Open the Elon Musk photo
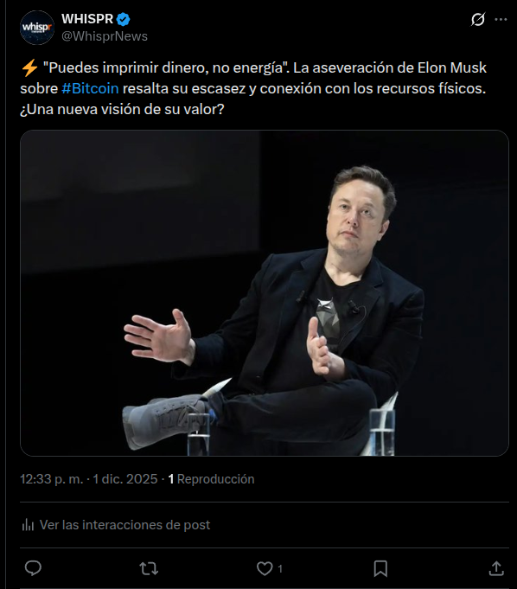This screenshot has height=589, width=517. [x=265, y=293]
